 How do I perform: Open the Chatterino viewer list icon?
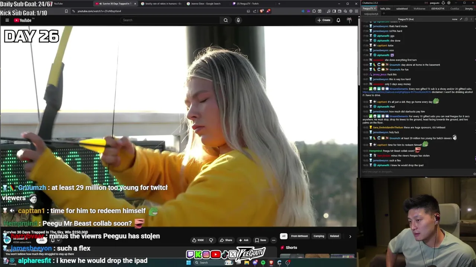466,19
